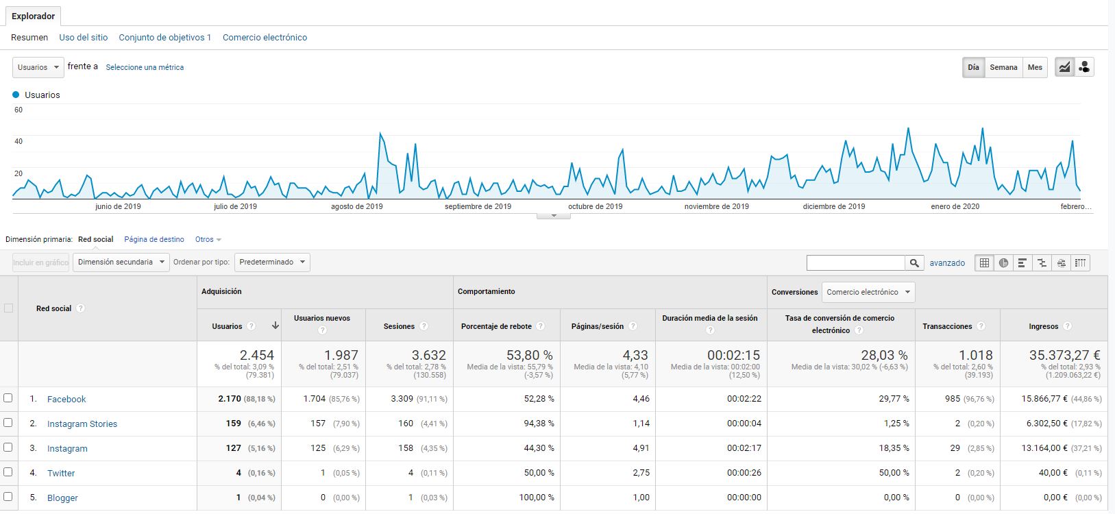The height and width of the screenshot is (514, 1115).
Task: Open help for Transacciones column
Action: (x=981, y=326)
